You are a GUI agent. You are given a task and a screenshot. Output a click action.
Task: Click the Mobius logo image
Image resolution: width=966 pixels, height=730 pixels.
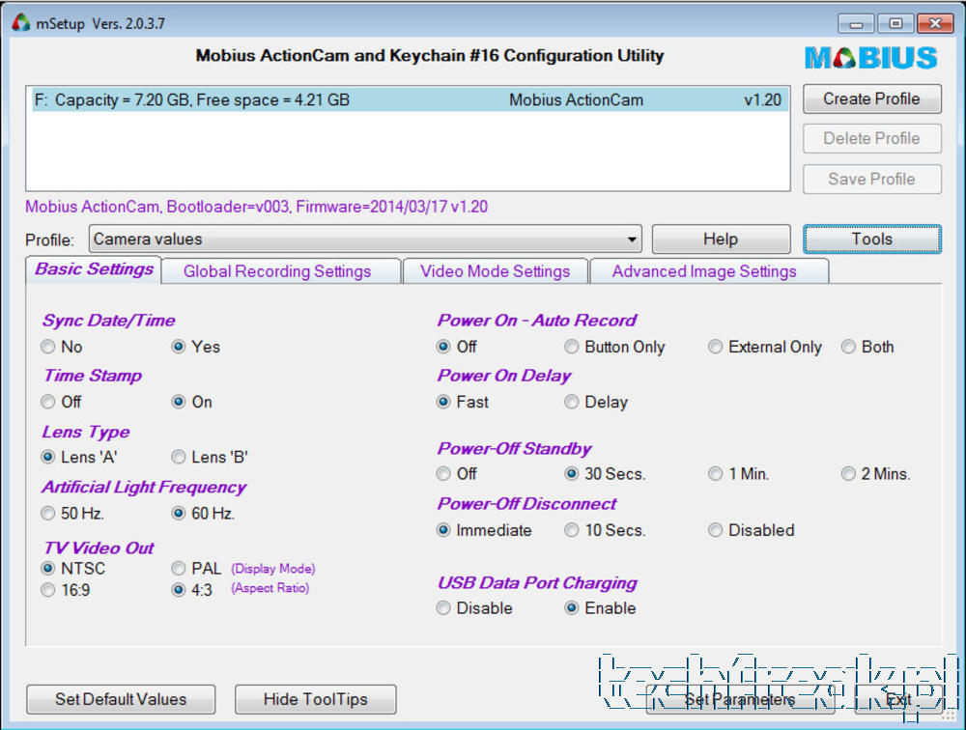871,58
